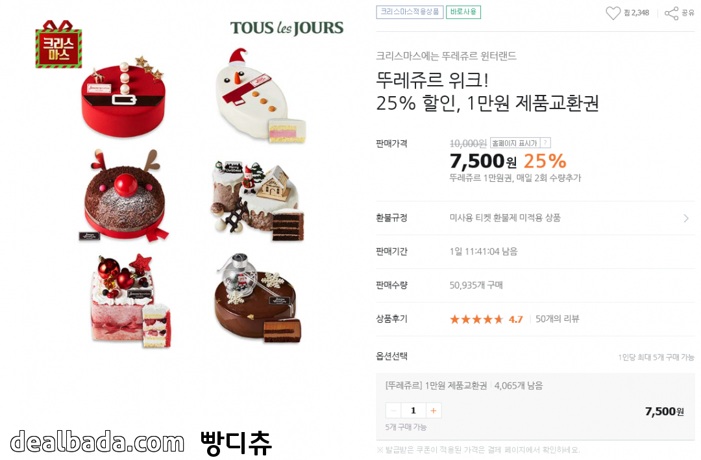The height and width of the screenshot is (460, 701).
Task: Select the reindeer chocolate cake image
Action: pos(124,196)
